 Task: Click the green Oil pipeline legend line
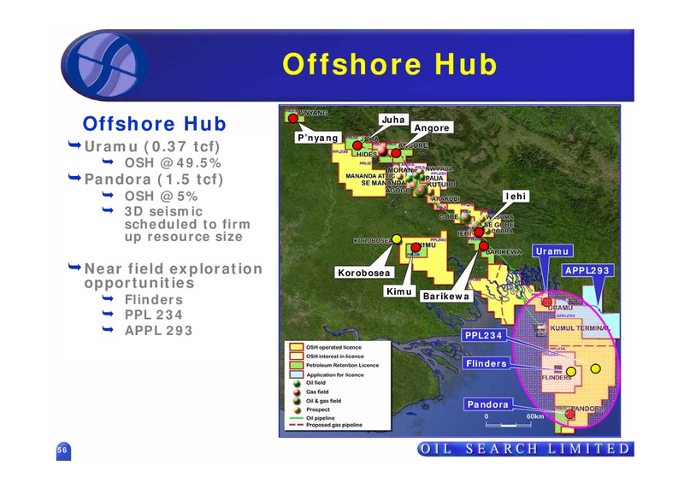296,418
